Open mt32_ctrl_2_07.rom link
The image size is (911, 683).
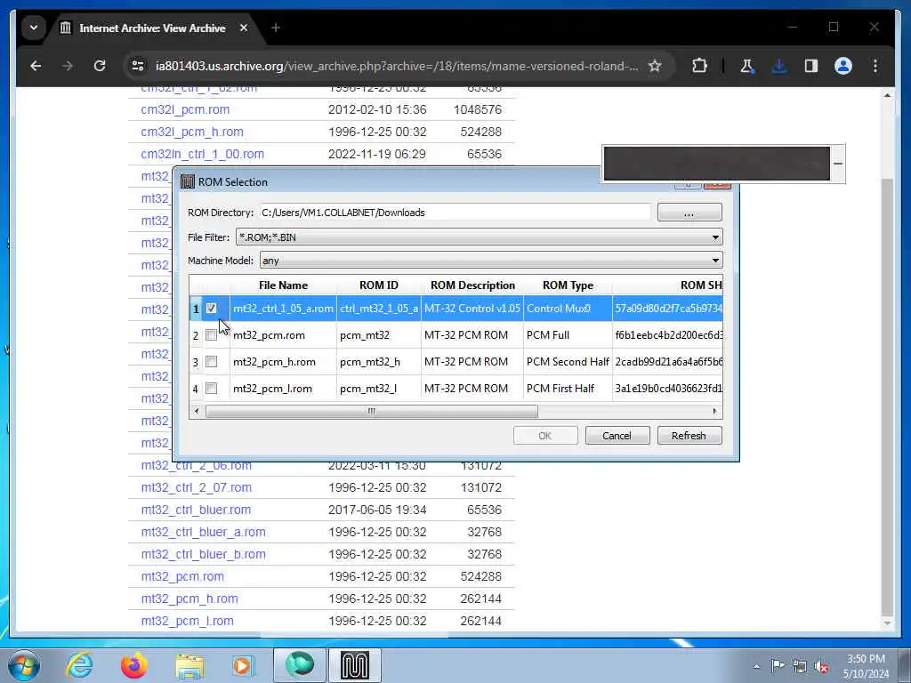pos(197,487)
